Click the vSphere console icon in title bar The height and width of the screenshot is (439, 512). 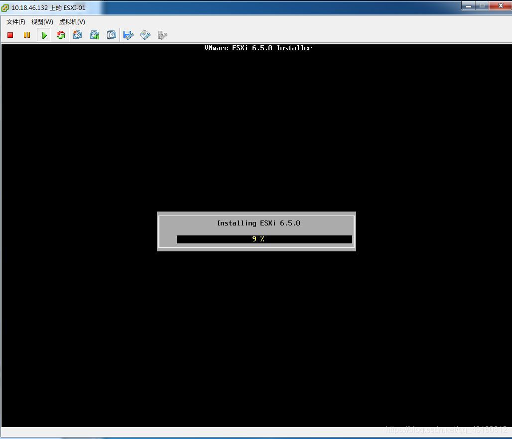point(5,8)
